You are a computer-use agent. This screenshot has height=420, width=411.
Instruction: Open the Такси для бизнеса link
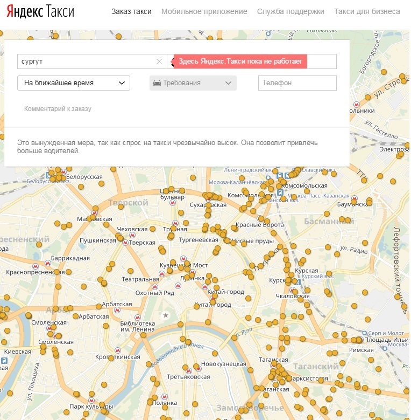click(367, 11)
